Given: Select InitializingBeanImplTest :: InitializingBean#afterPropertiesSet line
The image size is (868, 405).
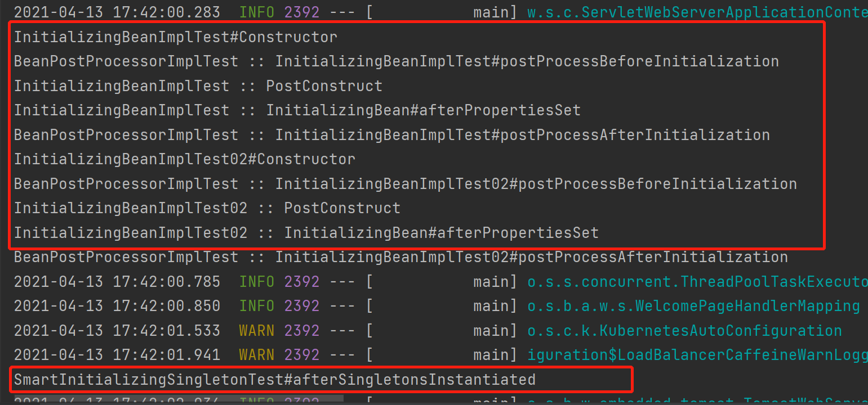Looking at the screenshot, I should (297, 110).
